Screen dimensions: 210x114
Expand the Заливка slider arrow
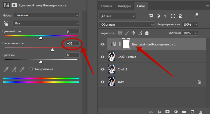pyautogui.click(x=196, y=33)
